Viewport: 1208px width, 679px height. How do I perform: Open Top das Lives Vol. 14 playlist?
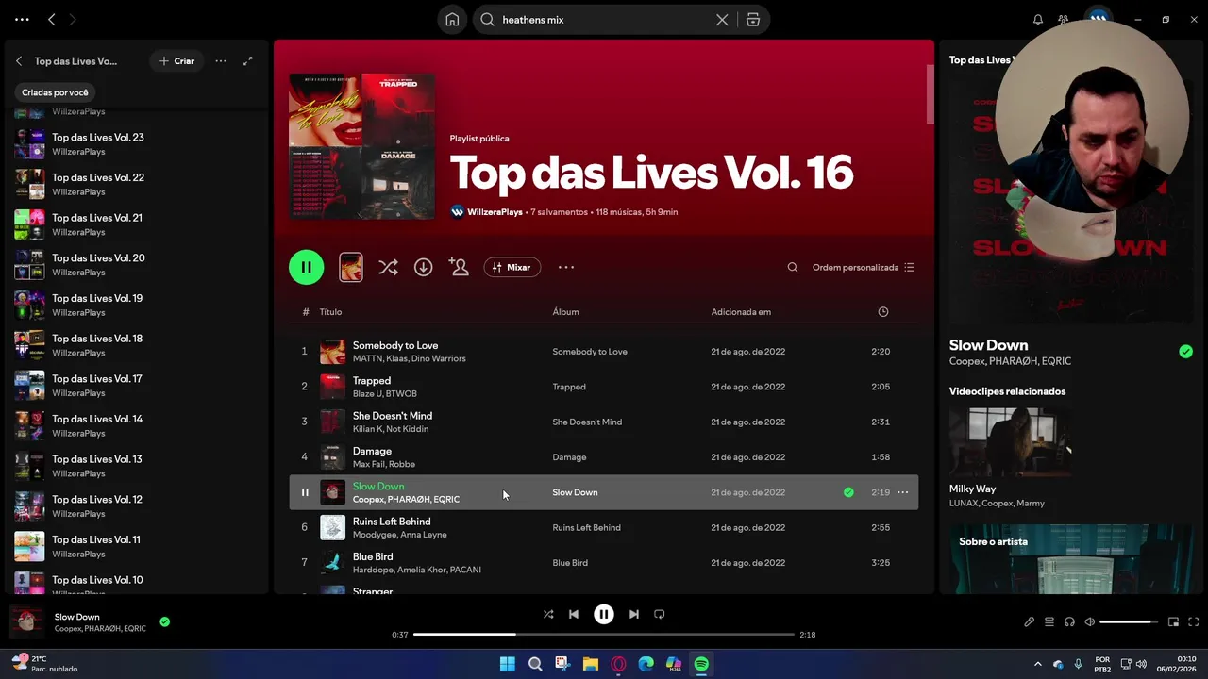click(137, 425)
